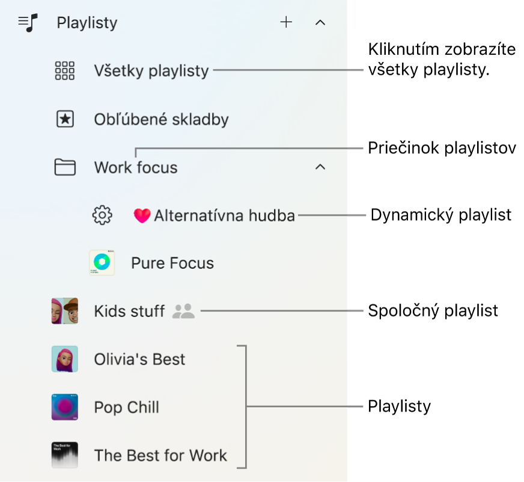Select the Všetky playlisty grid icon
This screenshot has height=482, width=524.
(64, 70)
